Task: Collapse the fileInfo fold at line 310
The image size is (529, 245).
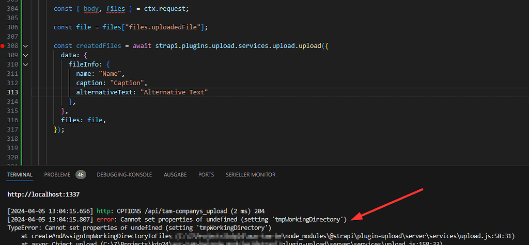Action: click(25, 64)
